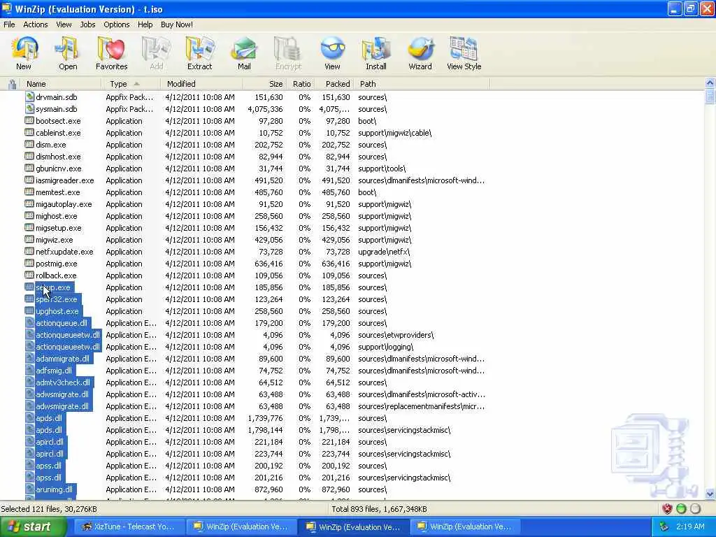The height and width of the screenshot is (537, 716).
Task: Launch the Wizard toolbar icon
Action: click(x=420, y=48)
